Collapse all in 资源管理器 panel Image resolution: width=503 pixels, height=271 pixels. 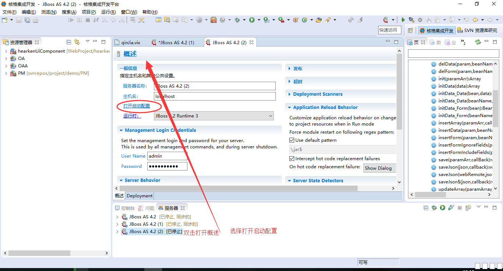pyautogui.click(x=68, y=42)
